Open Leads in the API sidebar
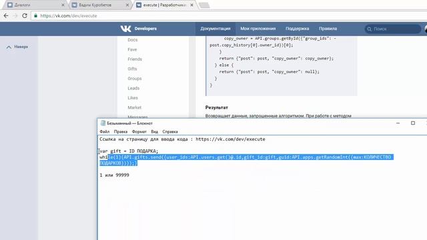Image resolution: width=427 pixels, height=240 pixels. pos(133,88)
